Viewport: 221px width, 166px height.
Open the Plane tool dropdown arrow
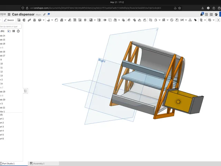160,20
